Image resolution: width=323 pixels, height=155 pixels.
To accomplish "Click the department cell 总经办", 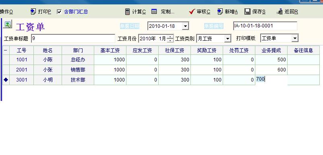I will (x=78, y=60).
